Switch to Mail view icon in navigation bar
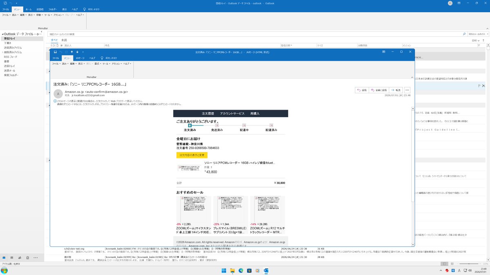This screenshot has height=275, width=490. [x=4, y=258]
